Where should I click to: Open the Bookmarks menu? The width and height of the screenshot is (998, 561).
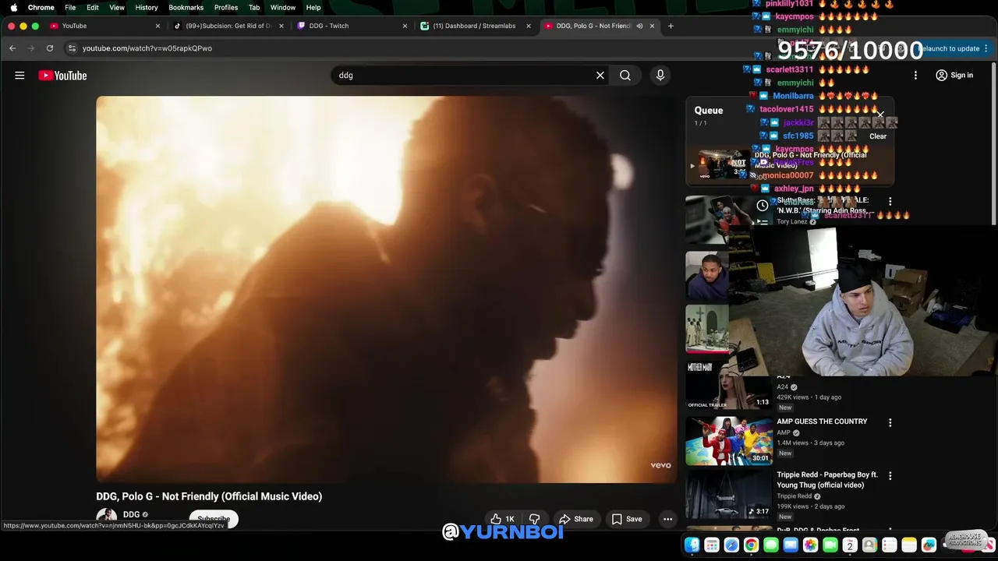coord(186,7)
